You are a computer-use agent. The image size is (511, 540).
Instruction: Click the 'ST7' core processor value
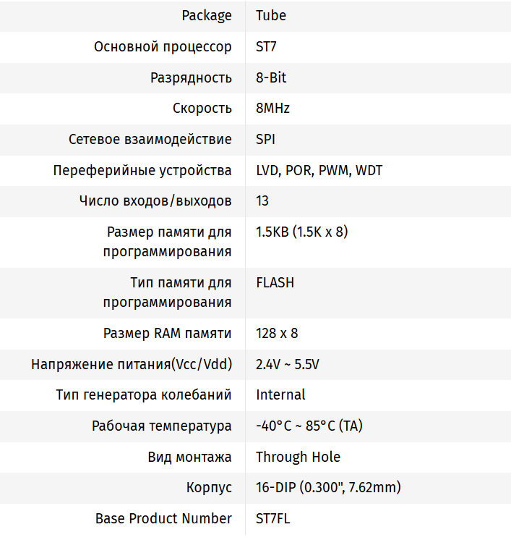tap(266, 47)
